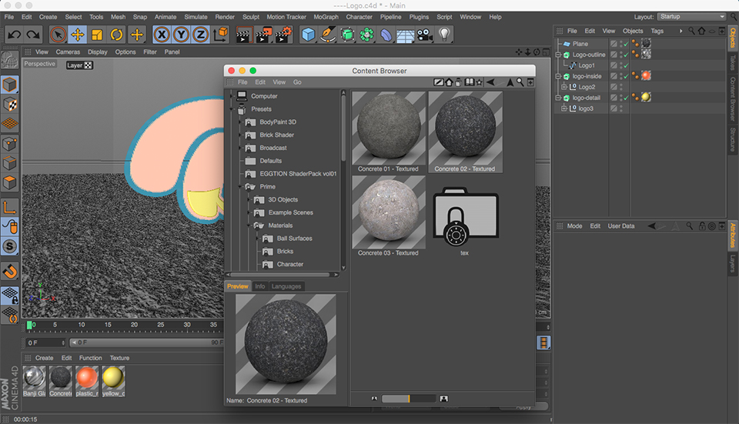Open the MoGraph menu
Viewport: 739px width, 424px height.
point(326,17)
